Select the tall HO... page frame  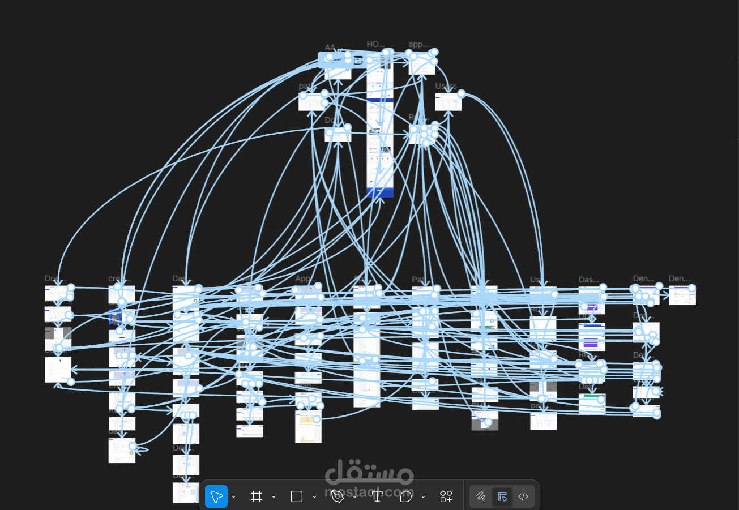[380, 125]
